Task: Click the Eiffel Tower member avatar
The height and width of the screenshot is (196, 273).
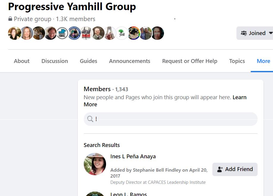Action: click(110, 33)
